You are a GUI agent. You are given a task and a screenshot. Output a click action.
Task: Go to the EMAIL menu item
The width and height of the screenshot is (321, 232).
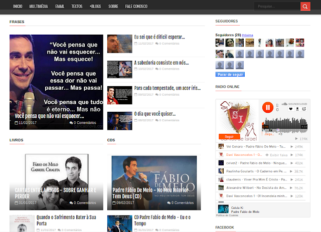(60, 7)
